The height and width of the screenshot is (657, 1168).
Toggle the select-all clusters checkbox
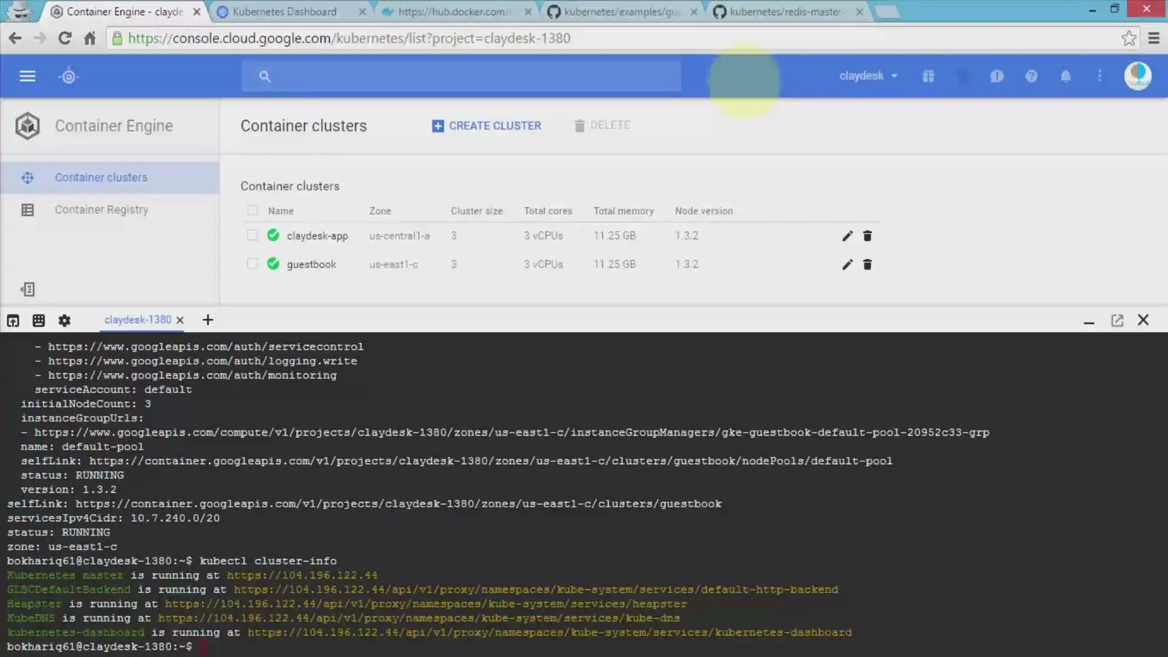tap(252, 210)
